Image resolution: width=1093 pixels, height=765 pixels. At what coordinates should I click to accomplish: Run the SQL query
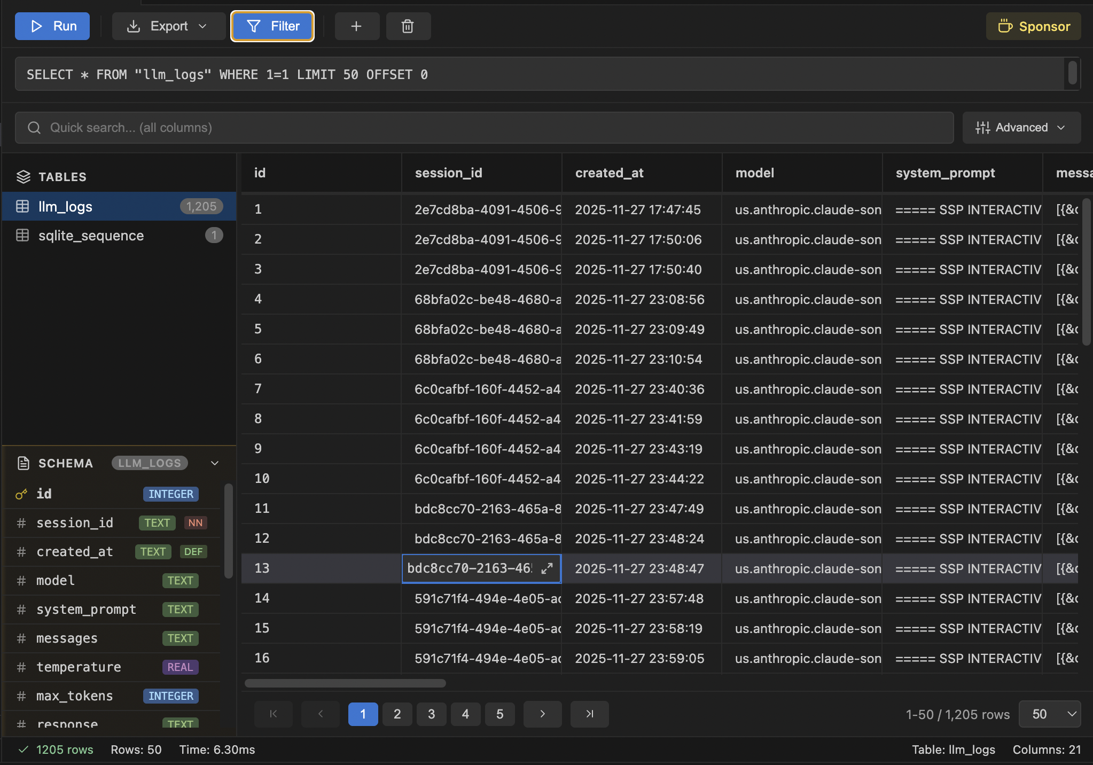52,26
